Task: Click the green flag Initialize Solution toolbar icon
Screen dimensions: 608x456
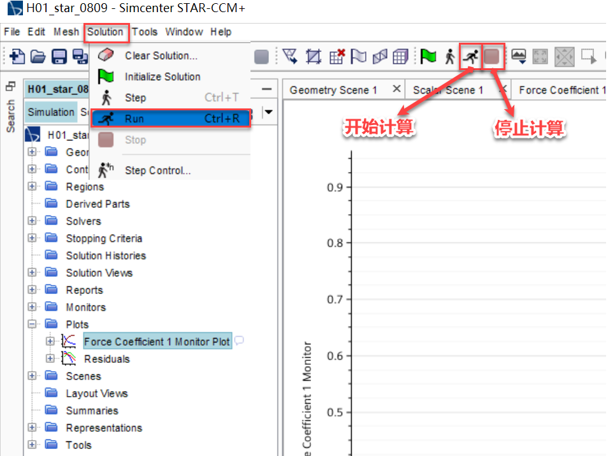Action: (x=428, y=57)
